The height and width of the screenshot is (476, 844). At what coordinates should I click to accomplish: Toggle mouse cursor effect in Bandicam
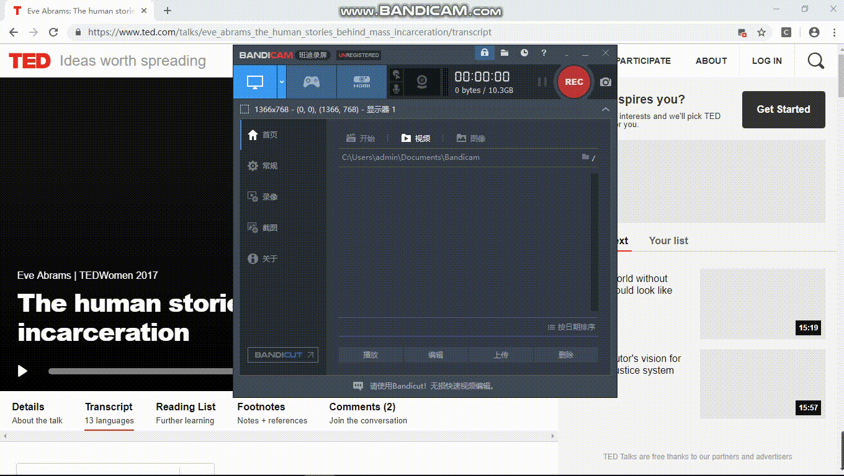(396, 74)
